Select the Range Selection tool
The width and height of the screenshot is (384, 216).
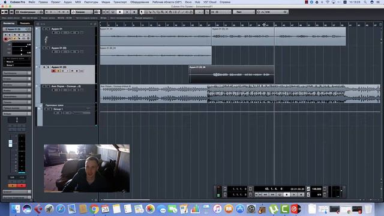146,12
